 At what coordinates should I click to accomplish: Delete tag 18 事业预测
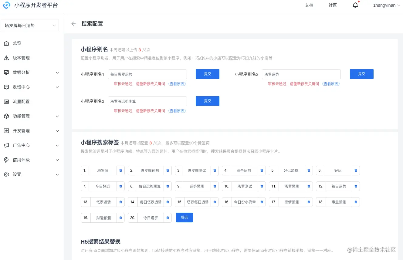click(x=356, y=202)
